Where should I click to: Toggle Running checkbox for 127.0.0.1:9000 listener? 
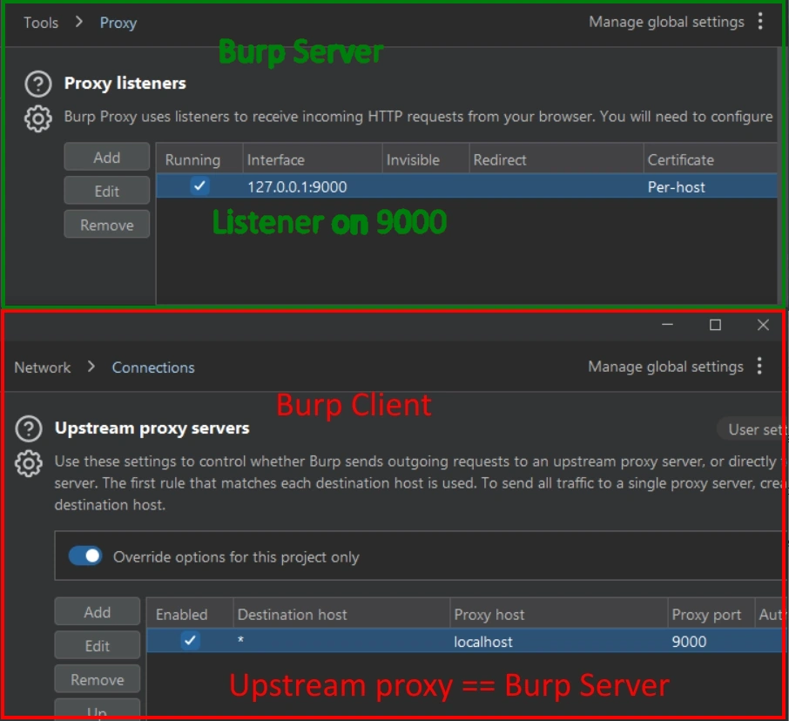199,185
